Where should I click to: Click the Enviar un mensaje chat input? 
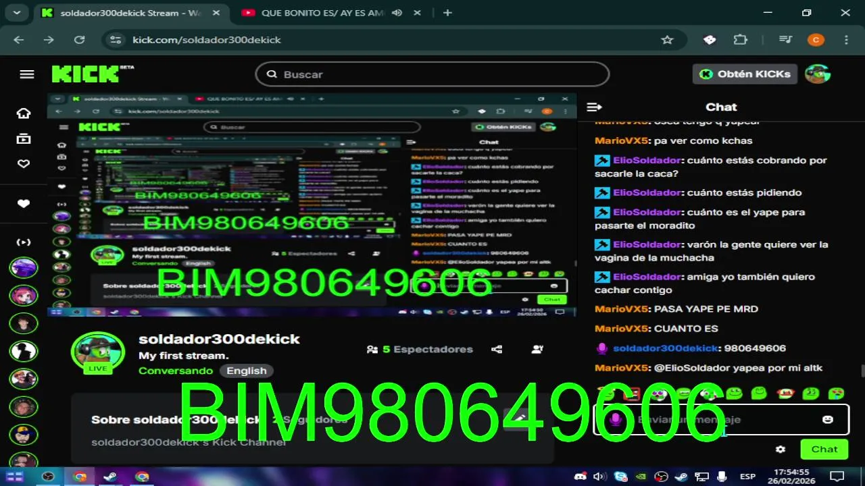click(x=720, y=419)
